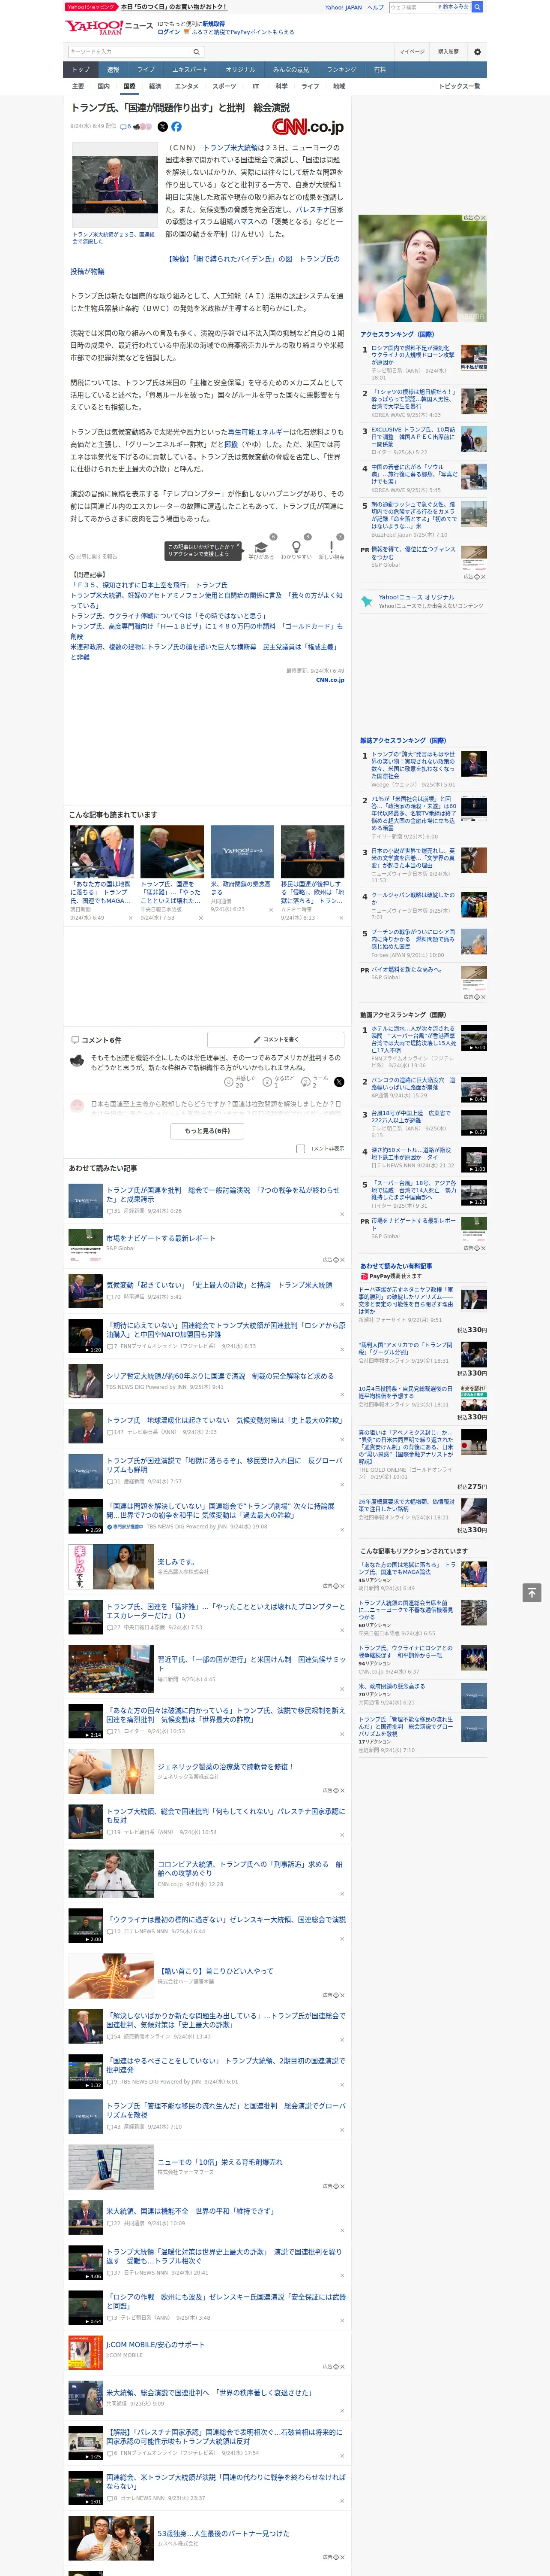550x2576 pixels.
Task: Click the 購入履歴 button
Action: [x=448, y=52]
